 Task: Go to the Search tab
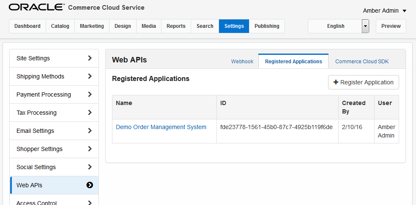[x=205, y=26]
